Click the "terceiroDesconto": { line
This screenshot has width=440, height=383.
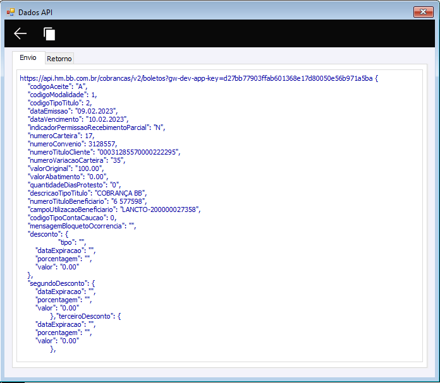pos(89,316)
